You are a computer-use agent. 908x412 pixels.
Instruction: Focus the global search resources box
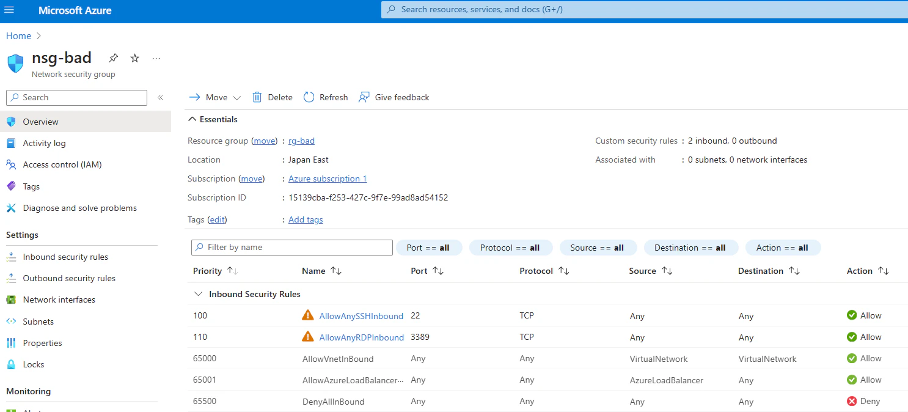click(645, 10)
